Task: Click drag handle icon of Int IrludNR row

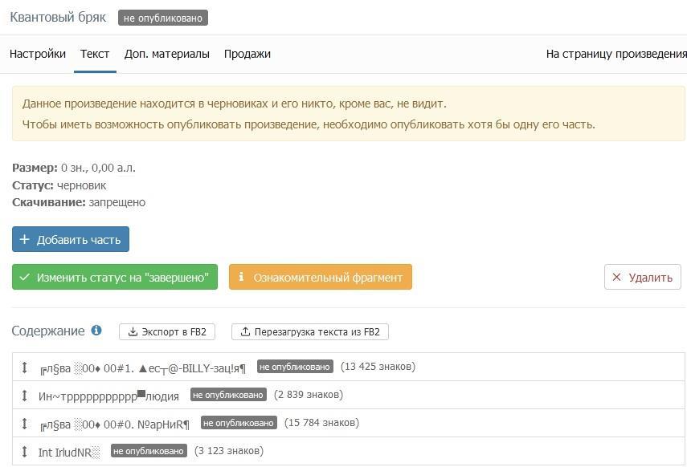Action: pos(24,452)
